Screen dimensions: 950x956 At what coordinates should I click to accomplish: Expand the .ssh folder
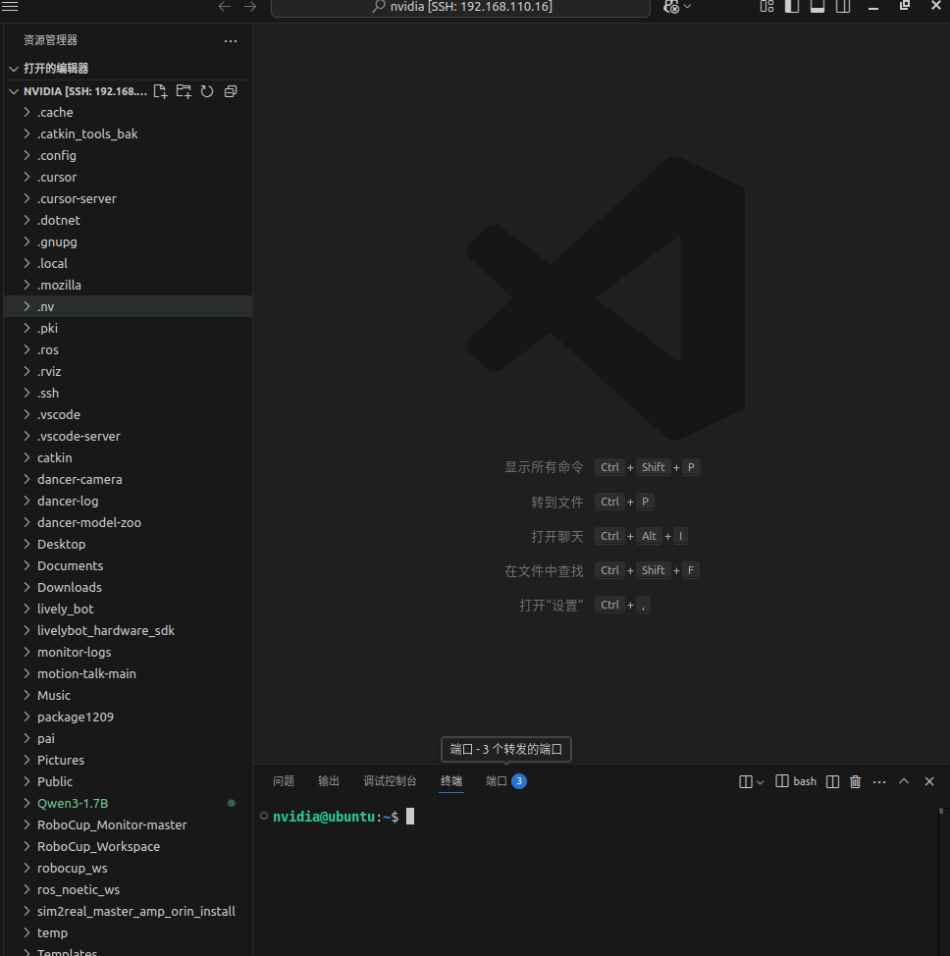(26, 393)
